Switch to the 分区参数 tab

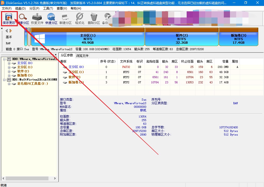tap(67, 55)
